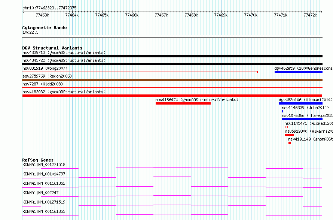
Task: Open the nsv7287 (Kidd2008) variant label
Action: click(x=43, y=84)
